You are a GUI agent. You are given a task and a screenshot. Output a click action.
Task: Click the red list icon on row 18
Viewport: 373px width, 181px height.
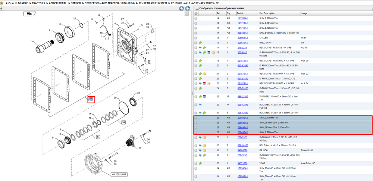[x=209, y=53]
